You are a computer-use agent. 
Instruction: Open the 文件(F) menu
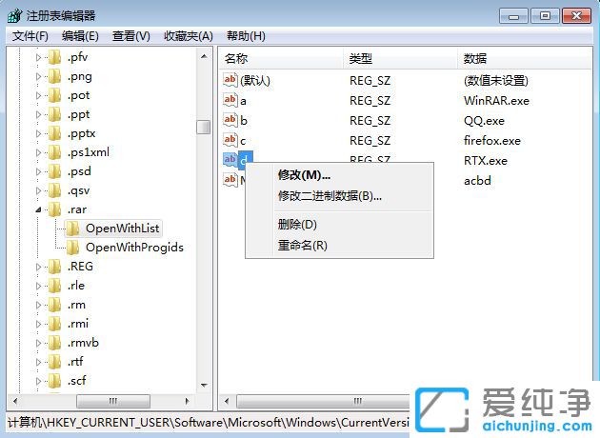30,36
